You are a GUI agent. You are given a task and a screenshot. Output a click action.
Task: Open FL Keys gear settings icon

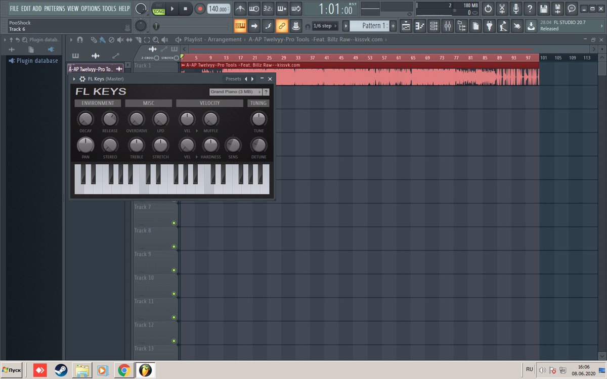[x=82, y=79]
